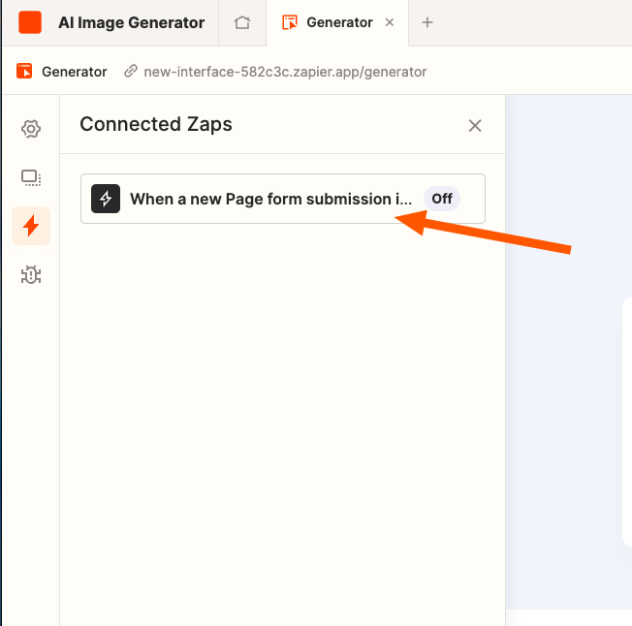Select the orange lightning Zaps sidebar icon
Image resolution: width=632 pixels, height=626 pixels.
pos(31,226)
